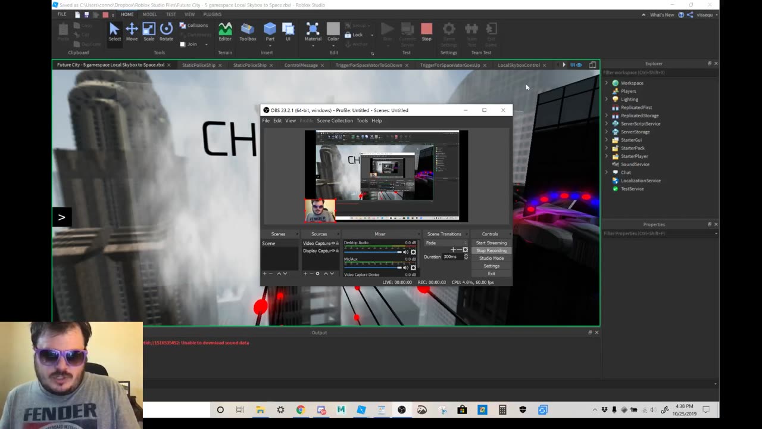Open Calculator from the taskbar
The image size is (762, 429).
tap(502, 410)
